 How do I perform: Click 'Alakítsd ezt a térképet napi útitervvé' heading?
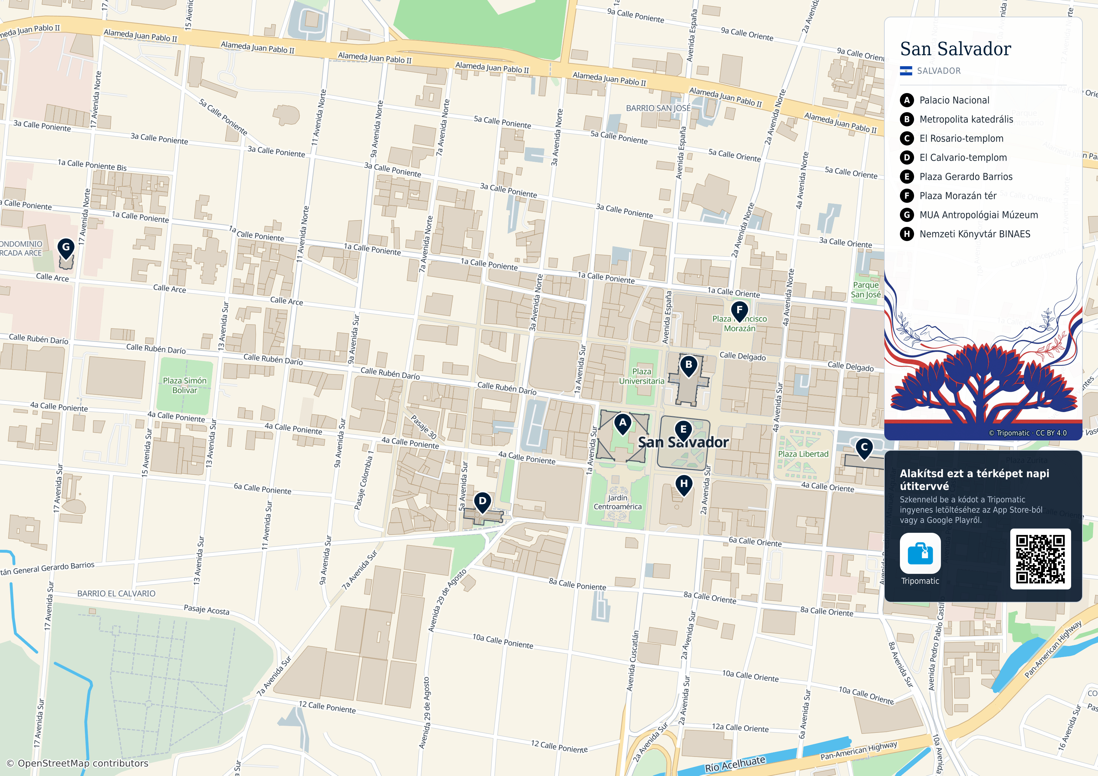pyautogui.click(x=974, y=480)
